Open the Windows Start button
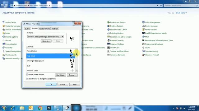The image size is (199, 111). point(4,108)
